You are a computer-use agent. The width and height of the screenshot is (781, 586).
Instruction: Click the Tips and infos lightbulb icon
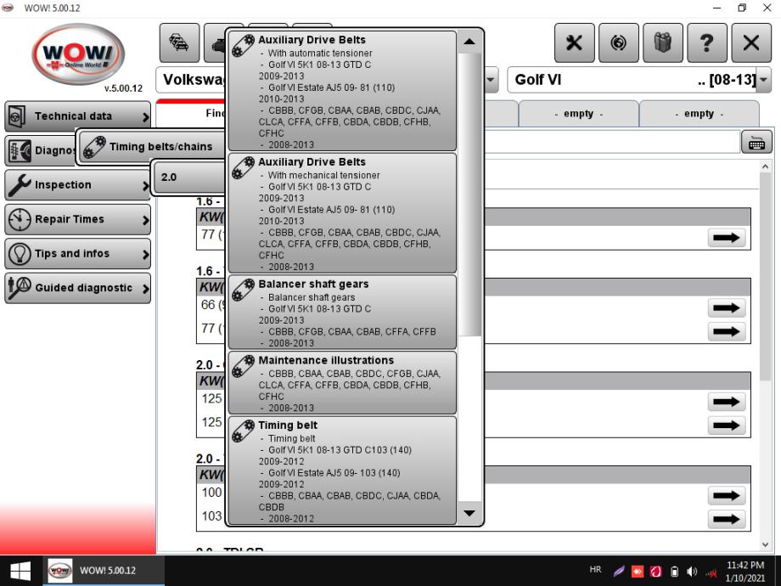(19, 254)
